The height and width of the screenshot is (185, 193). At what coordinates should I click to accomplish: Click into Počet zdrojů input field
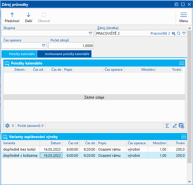(x=71, y=46)
